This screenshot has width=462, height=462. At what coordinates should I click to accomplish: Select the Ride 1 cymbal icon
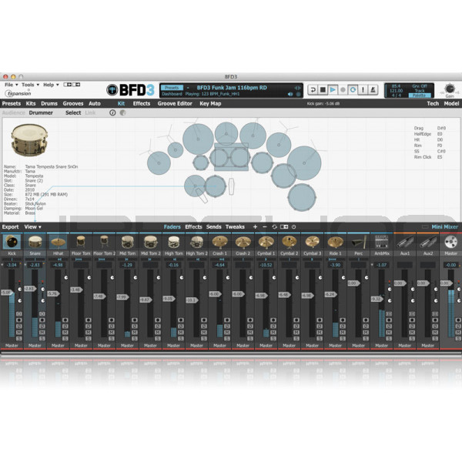[335, 242]
